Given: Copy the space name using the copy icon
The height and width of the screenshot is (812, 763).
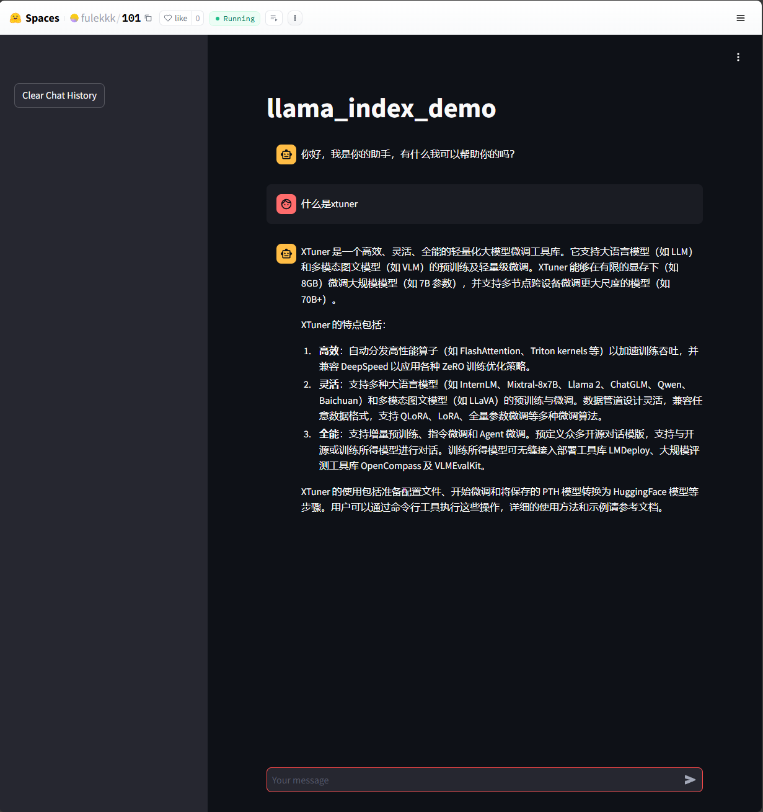Looking at the screenshot, I should pos(148,18).
